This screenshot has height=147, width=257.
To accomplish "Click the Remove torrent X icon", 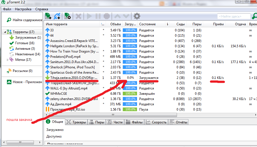I will [x=78, y=16].
